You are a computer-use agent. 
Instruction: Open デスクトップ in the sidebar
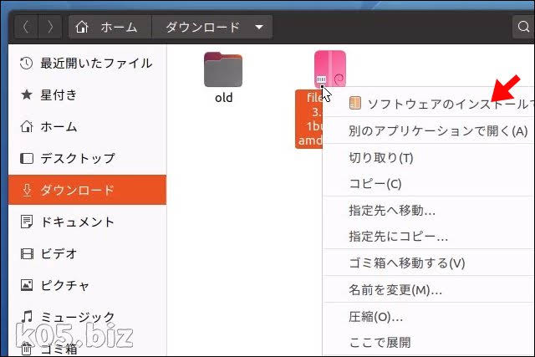pyautogui.click(x=87, y=158)
